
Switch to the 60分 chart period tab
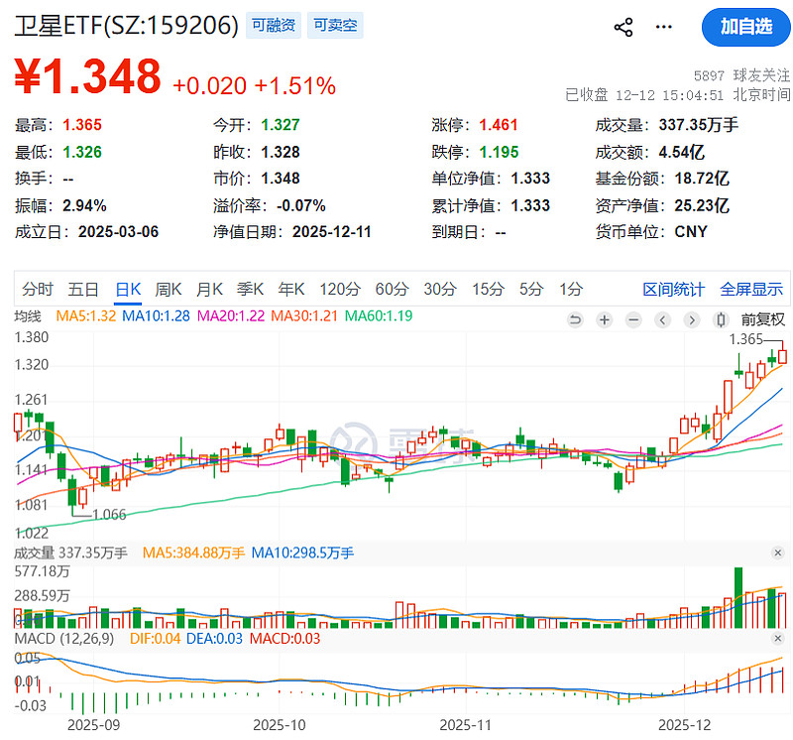391,288
